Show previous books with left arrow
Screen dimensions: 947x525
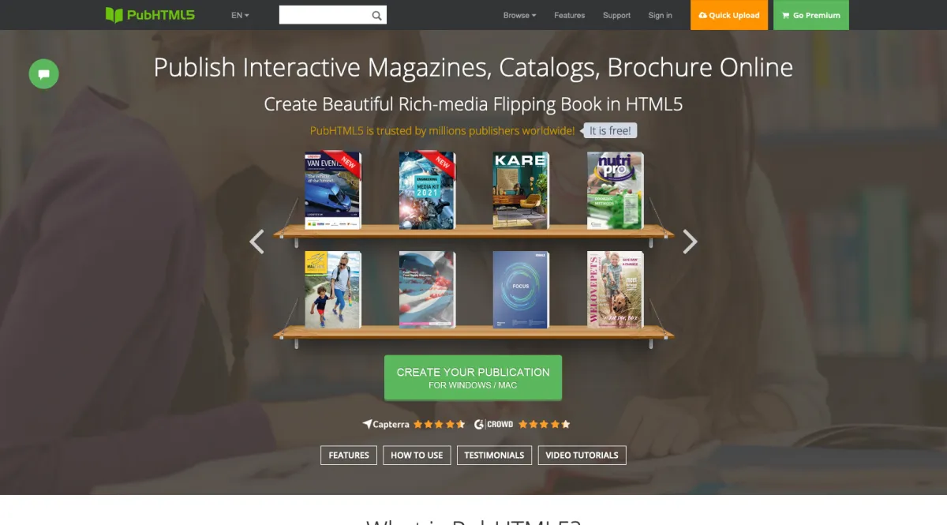(x=256, y=242)
